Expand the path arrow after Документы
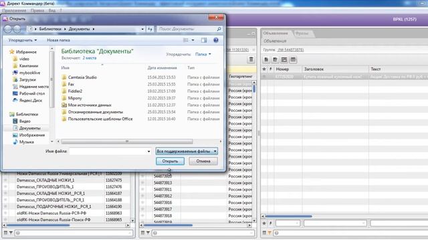 pyautogui.click(x=94, y=29)
